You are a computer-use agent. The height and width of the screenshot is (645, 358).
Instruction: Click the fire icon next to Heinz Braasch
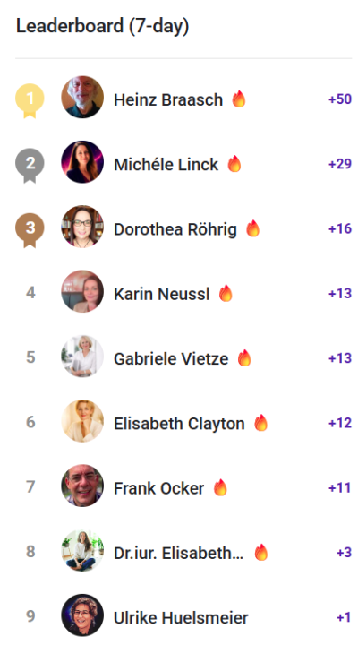pos(239,99)
